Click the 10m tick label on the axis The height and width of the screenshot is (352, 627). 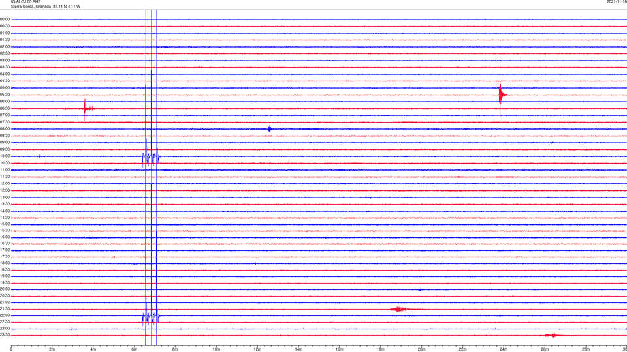(x=216, y=349)
